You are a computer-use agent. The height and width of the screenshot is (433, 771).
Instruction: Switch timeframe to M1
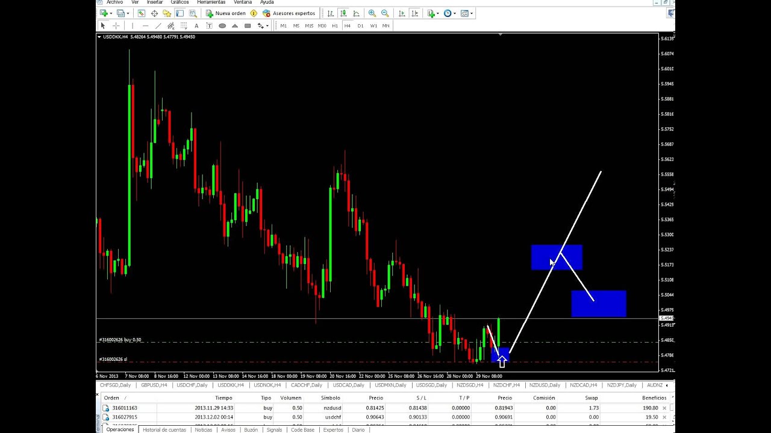[284, 26]
